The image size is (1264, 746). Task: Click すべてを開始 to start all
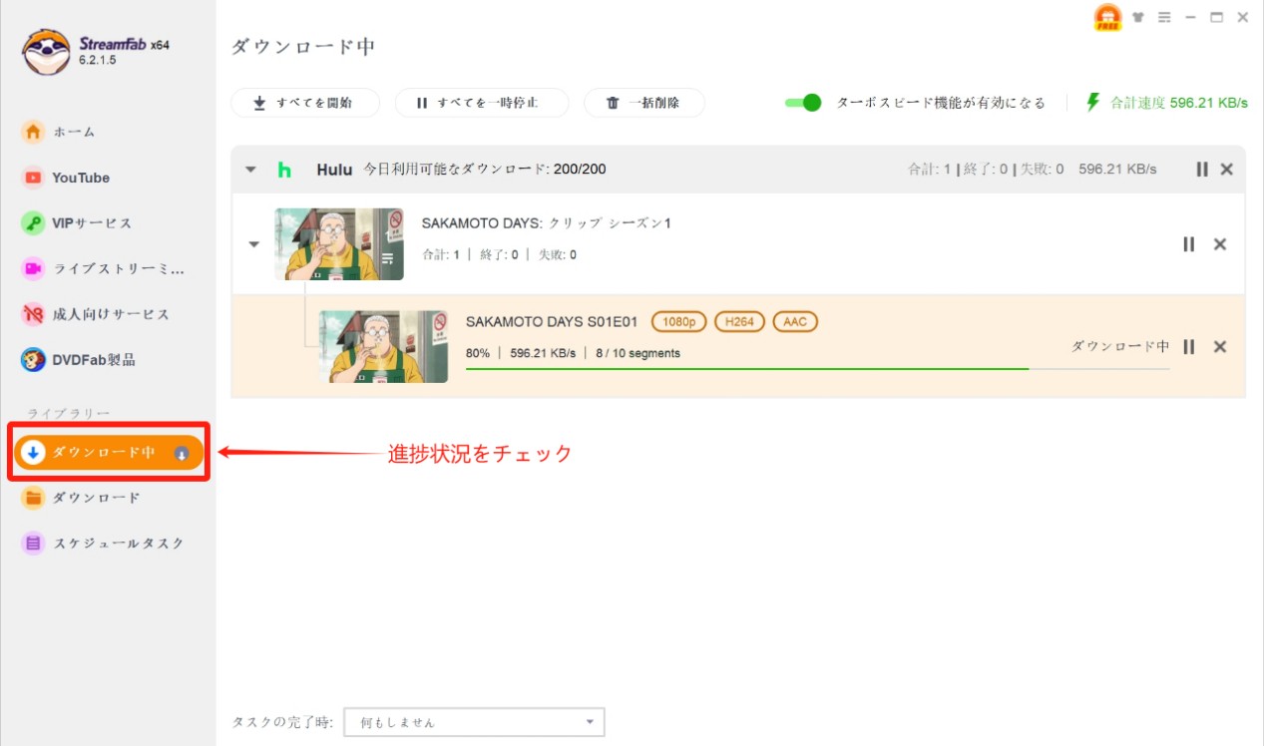305,103
